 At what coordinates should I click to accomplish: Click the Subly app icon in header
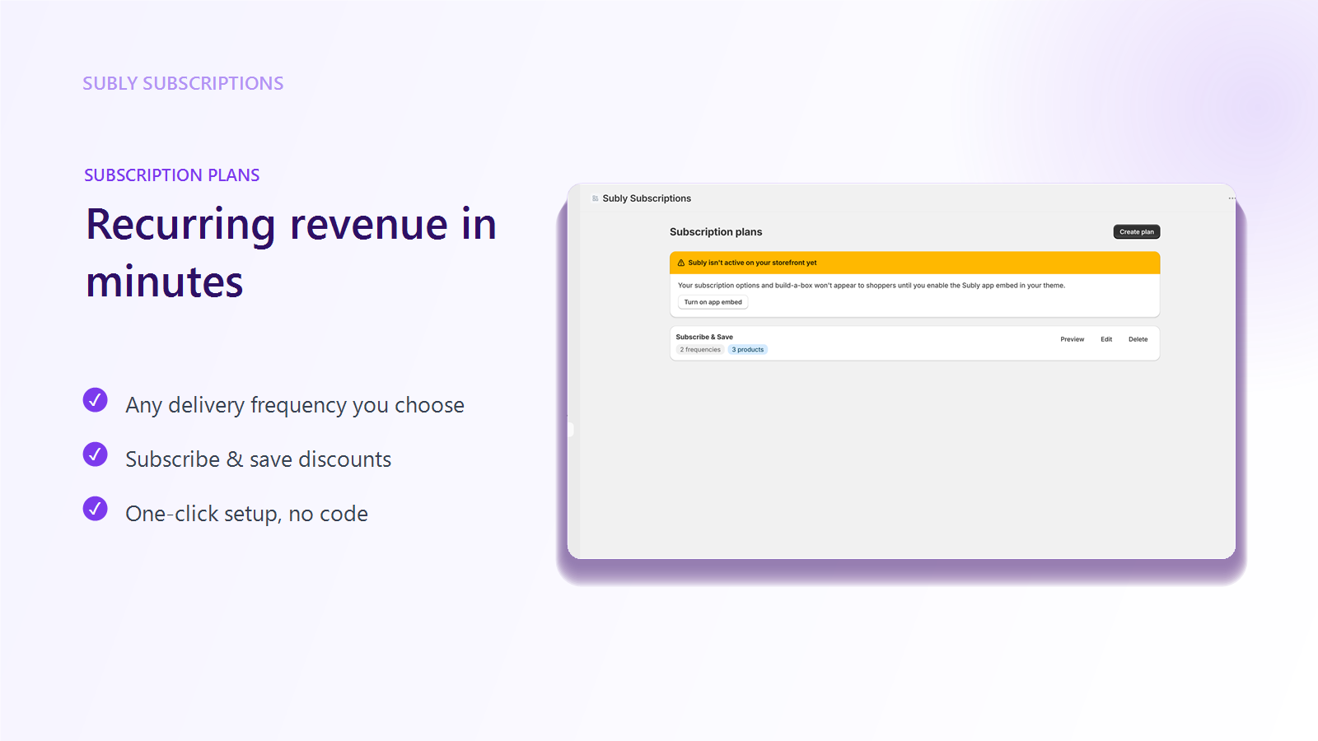point(596,198)
